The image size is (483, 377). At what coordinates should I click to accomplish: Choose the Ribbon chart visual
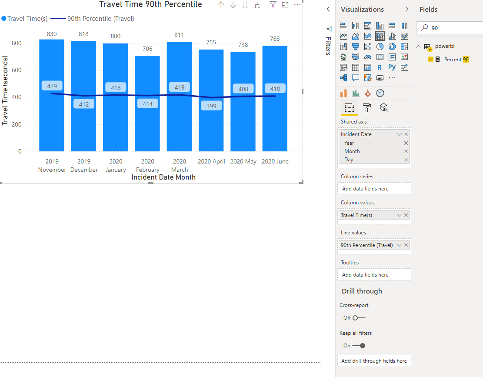coord(404,37)
